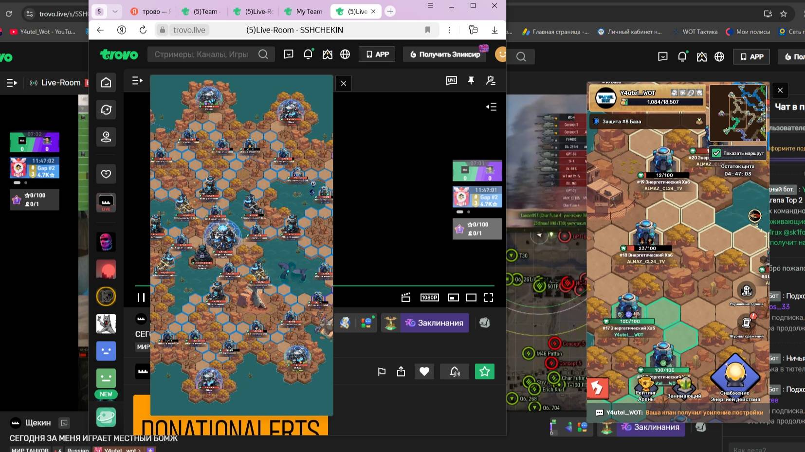Open Журнал сражений icon in game panel
This screenshot has width=805, height=452.
pos(747,325)
